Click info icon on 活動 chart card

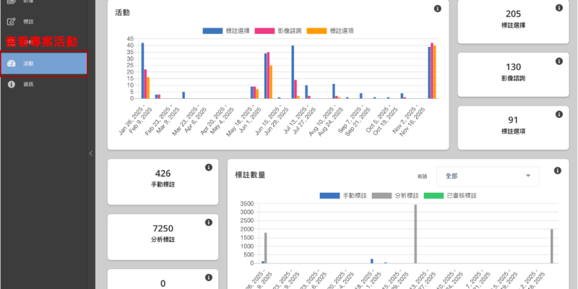click(x=438, y=9)
